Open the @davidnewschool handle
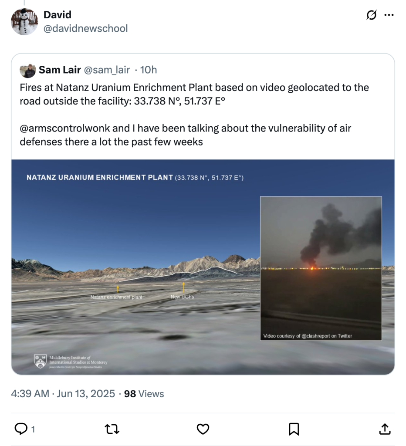The image size is (406, 446). [x=86, y=29]
